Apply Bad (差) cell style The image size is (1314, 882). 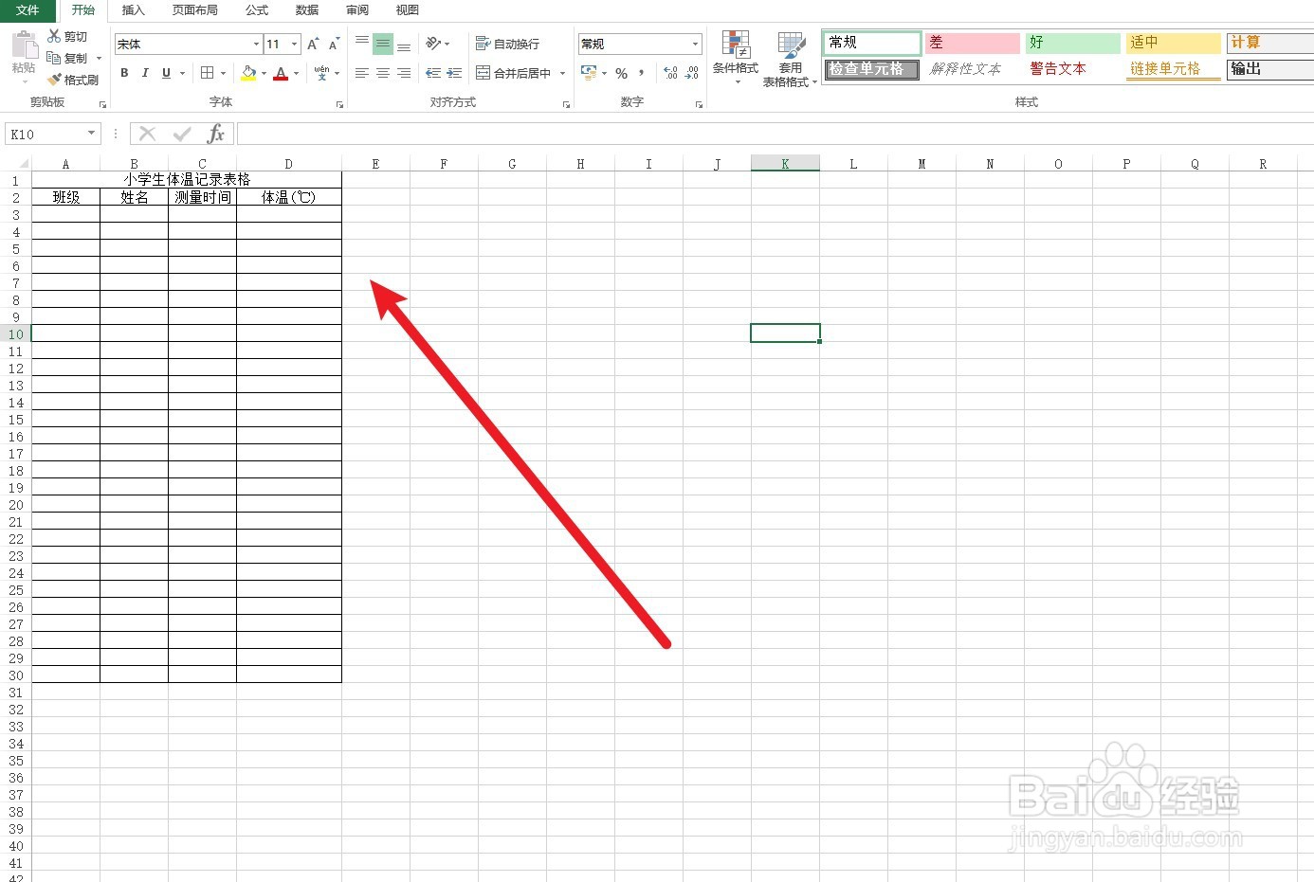(x=973, y=43)
